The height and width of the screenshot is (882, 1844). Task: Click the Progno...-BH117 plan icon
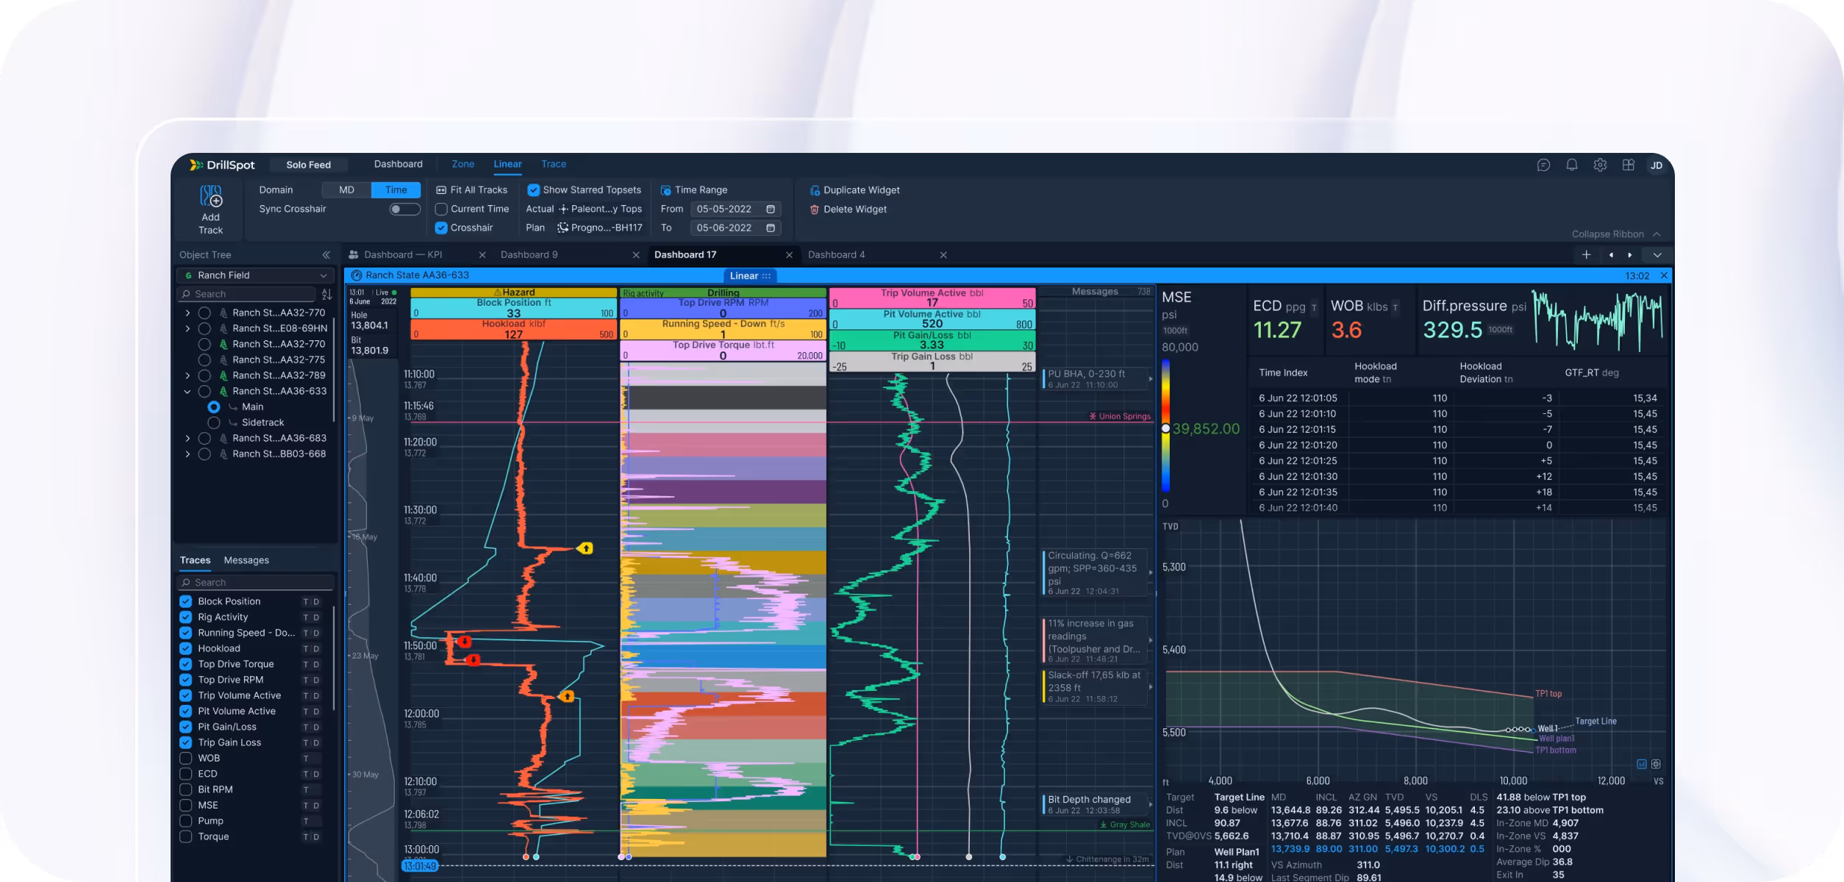pyautogui.click(x=562, y=229)
